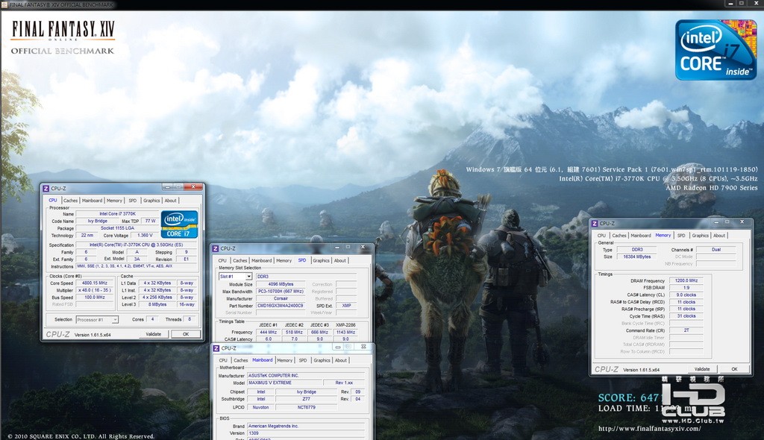Screen dimensions: 764x440
Task: Click the Core Speed value 4800.15 MHz
Action: (x=95, y=283)
